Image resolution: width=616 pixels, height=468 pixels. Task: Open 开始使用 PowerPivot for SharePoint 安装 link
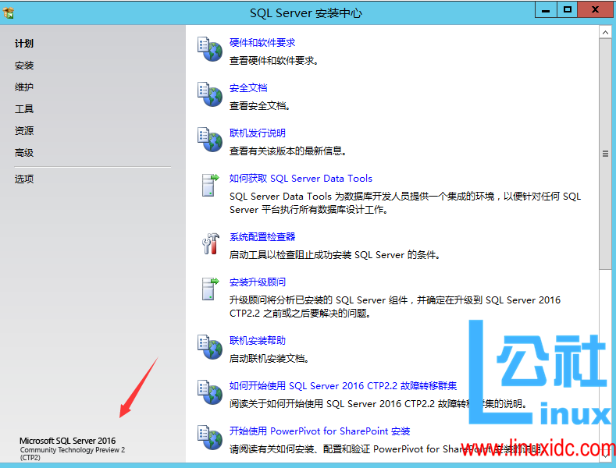click(319, 431)
